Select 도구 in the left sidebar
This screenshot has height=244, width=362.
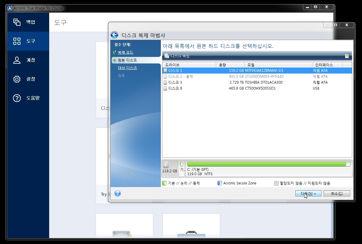click(x=28, y=41)
